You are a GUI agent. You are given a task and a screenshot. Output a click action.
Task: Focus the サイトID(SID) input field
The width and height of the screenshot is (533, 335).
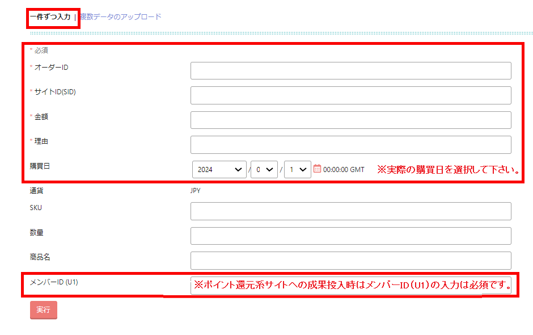[350, 95]
